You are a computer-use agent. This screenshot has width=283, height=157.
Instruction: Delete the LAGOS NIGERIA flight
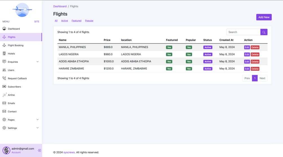point(255,54)
